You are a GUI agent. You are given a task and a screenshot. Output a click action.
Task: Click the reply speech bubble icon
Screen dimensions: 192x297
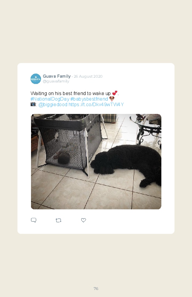point(34,220)
